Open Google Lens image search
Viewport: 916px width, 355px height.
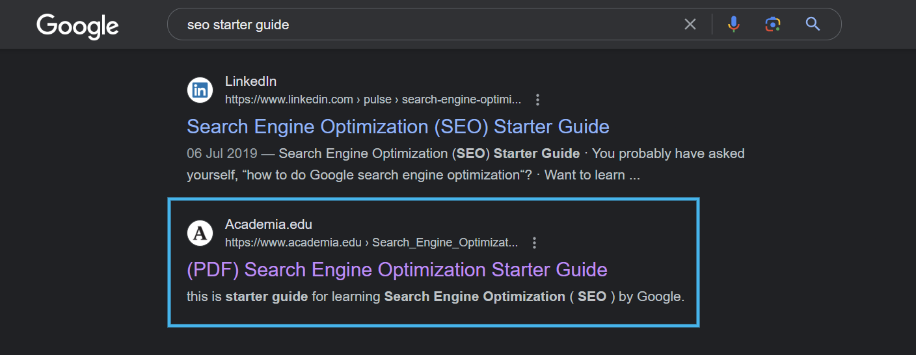[772, 25]
